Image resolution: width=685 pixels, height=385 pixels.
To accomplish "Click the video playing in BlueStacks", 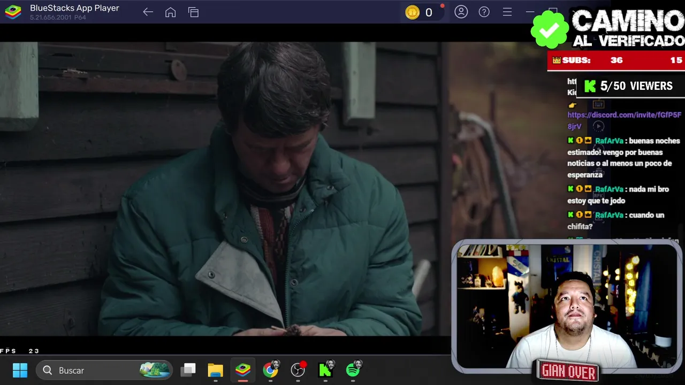I will (225, 189).
